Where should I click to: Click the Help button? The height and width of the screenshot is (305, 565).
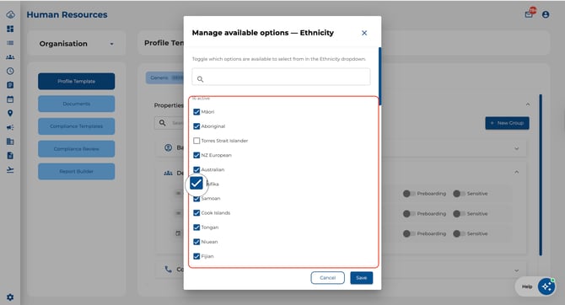point(527,286)
